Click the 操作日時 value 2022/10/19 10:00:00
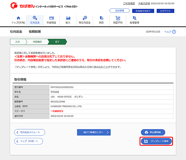 (x=62, y=116)
